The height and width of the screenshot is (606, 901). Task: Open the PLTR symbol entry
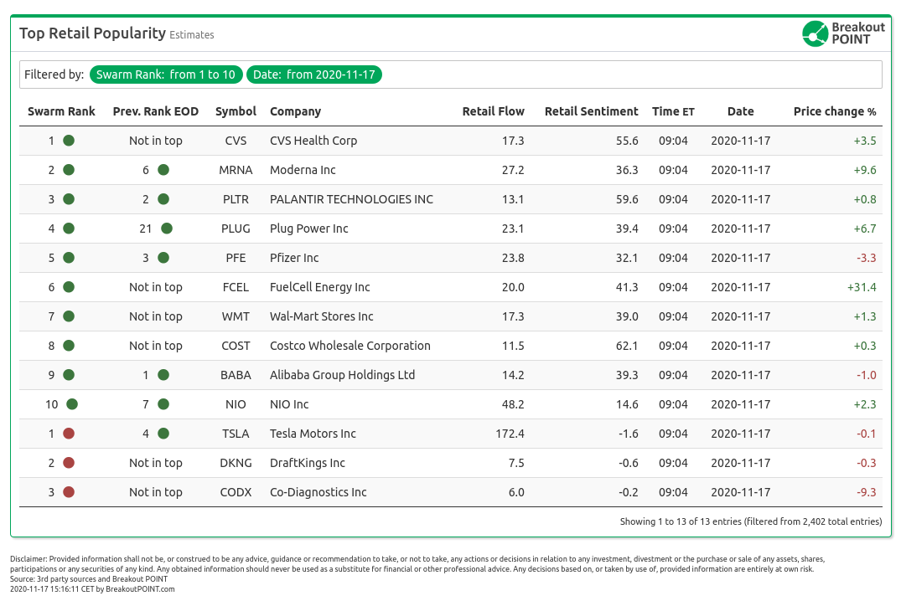[236, 199]
